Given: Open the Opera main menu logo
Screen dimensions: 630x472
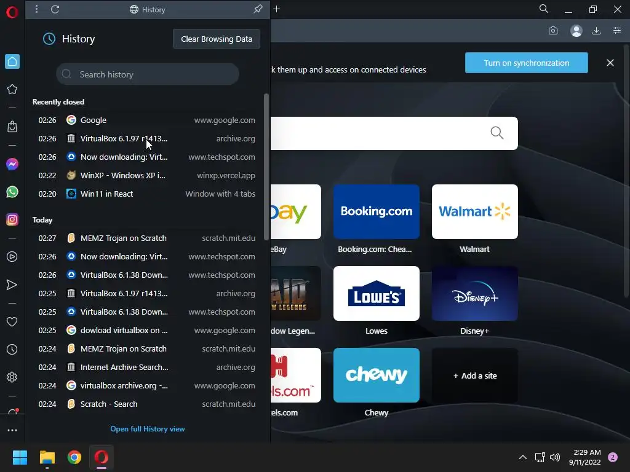Looking at the screenshot, I should 12,12.
